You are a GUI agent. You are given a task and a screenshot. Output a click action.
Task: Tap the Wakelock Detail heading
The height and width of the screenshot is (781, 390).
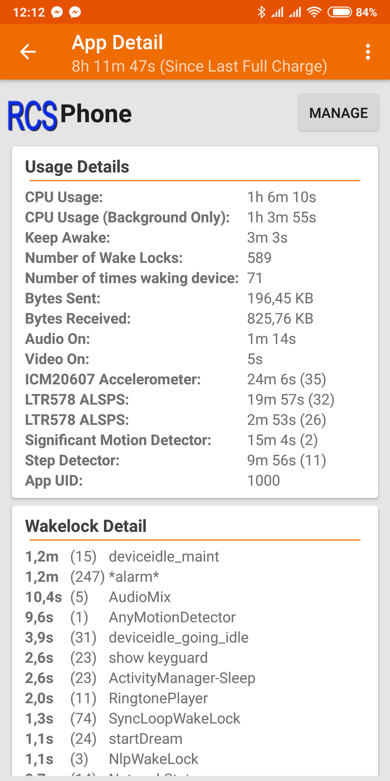(86, 526)
